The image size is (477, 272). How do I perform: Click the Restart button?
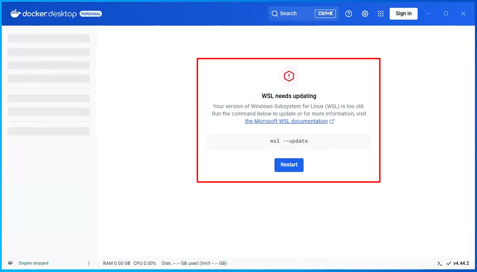click(x=289, y=165)
